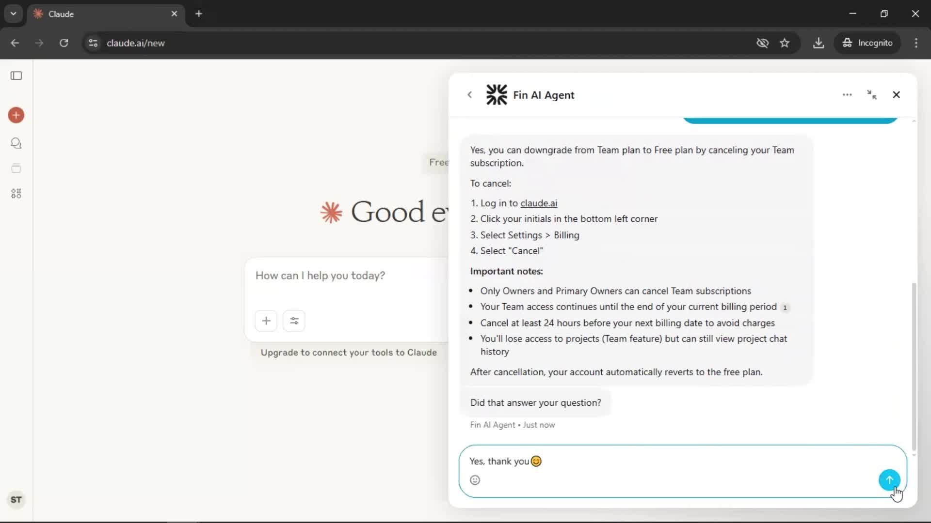This screenshot has width=931, height=523.
Task: Click source citation 1 badge
Action: tap(785, 308)
